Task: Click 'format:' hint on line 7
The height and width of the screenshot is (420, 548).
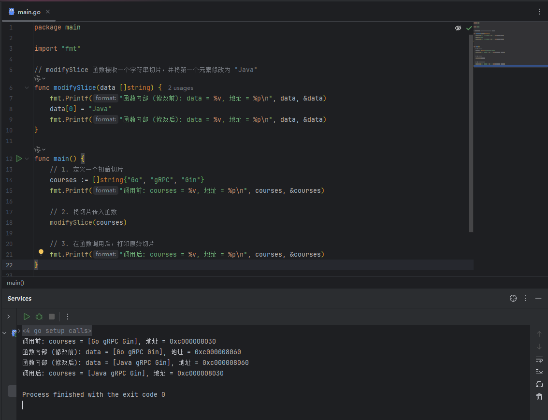Action: coord(105,98)
